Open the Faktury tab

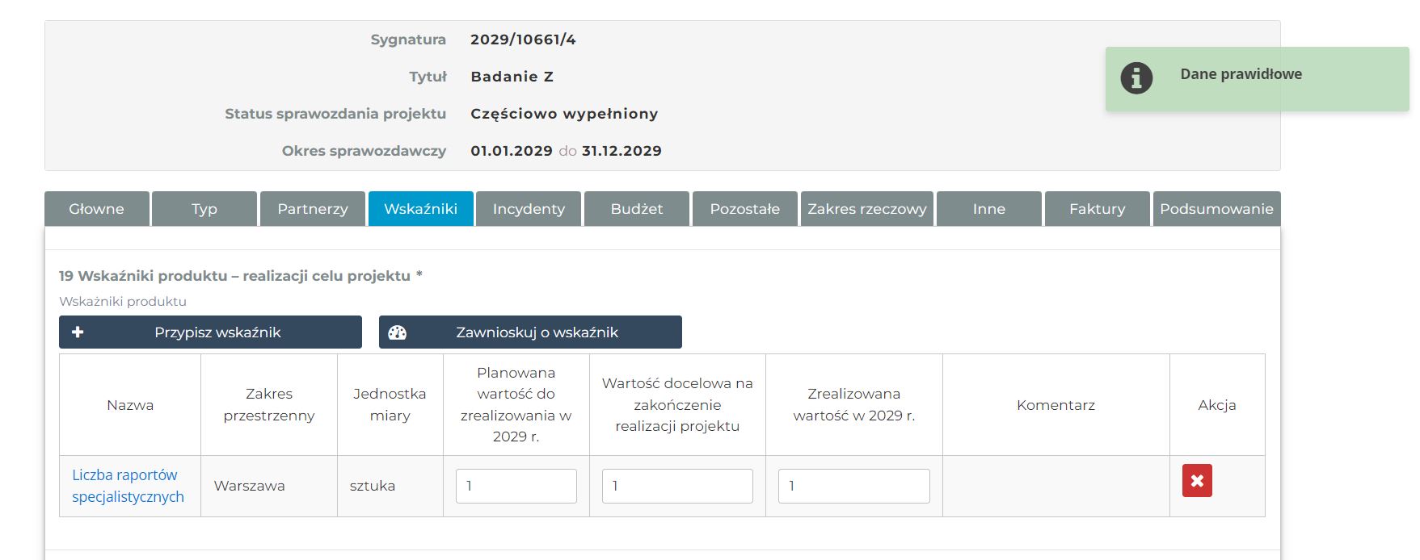(1097, 209)
